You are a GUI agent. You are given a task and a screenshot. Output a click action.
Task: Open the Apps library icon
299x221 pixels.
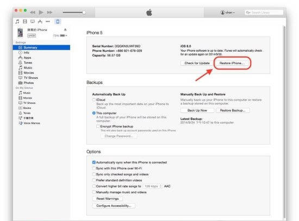click(40, 21)
